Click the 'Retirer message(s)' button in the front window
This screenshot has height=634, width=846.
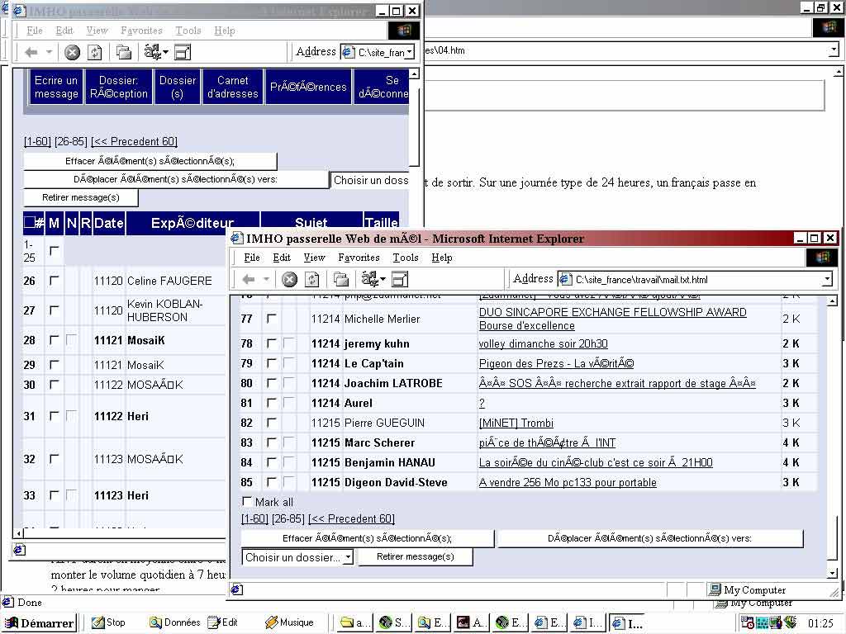tap(416, 557)
